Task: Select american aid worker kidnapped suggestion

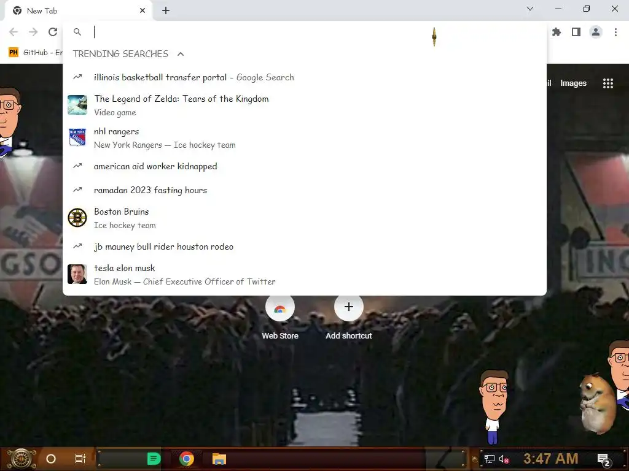Action: (x=305, y=166)
